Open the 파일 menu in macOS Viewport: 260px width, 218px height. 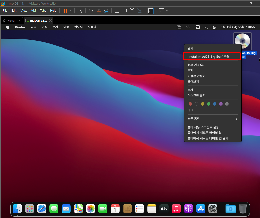33,27
